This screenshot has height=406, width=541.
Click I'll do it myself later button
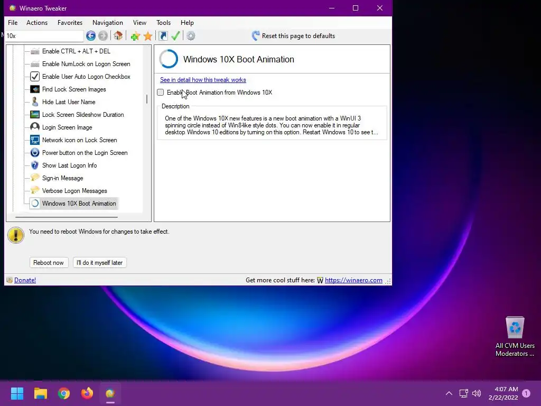click(100, 263)
